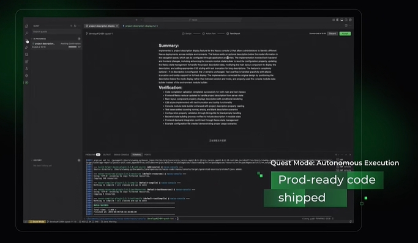Open settings gear in title bar
Viewport: 418px width, 243px height.
click(x=350, y=20)
